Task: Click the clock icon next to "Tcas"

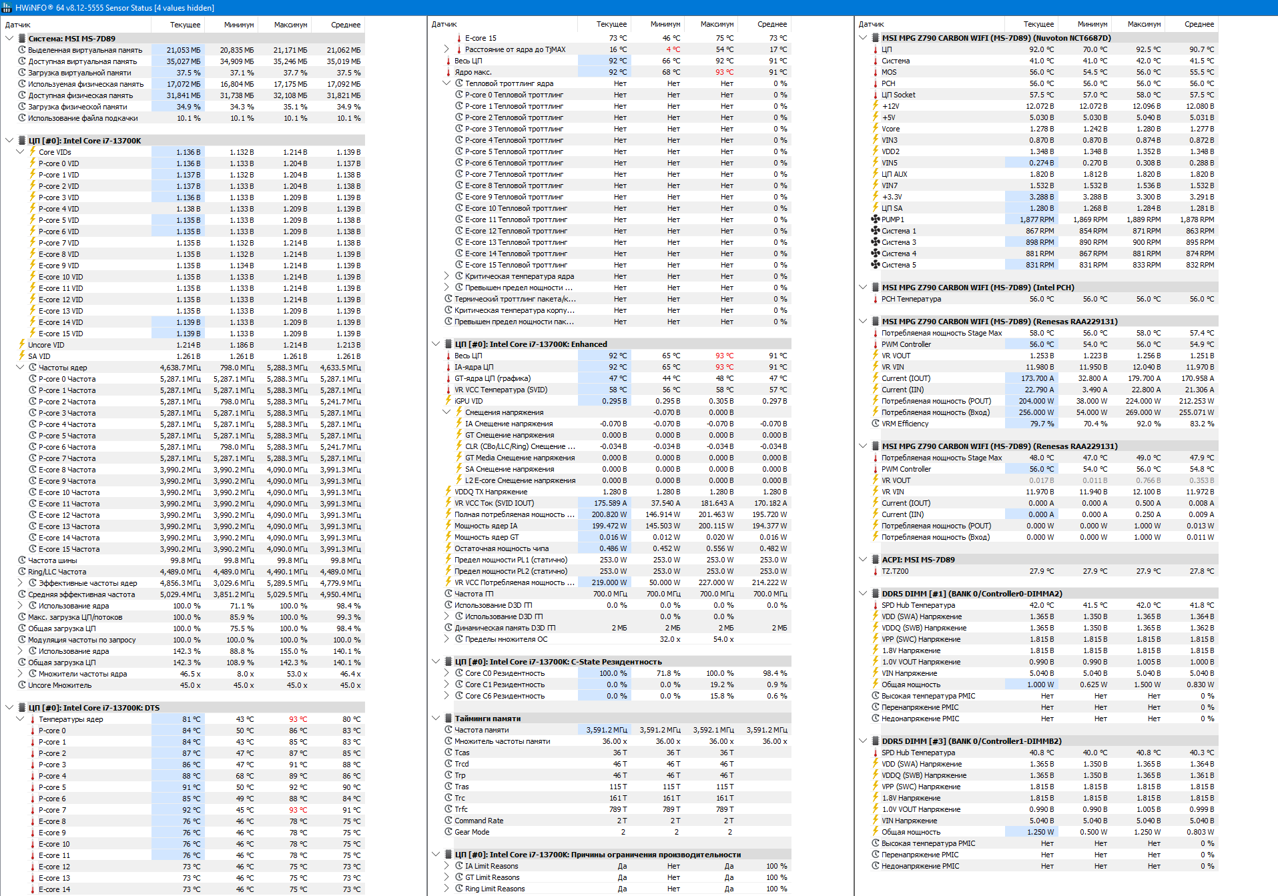Action: (x=448, y=753)
